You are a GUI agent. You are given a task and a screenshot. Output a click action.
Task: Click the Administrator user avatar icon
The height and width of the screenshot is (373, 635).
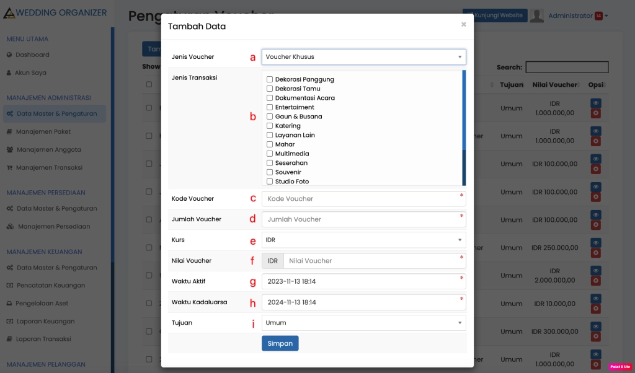pos(537,15)
